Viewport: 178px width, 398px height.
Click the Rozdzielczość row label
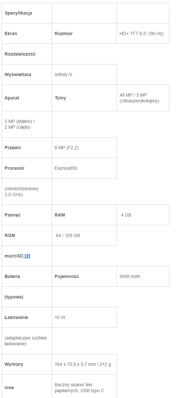[x=20, y=54]
